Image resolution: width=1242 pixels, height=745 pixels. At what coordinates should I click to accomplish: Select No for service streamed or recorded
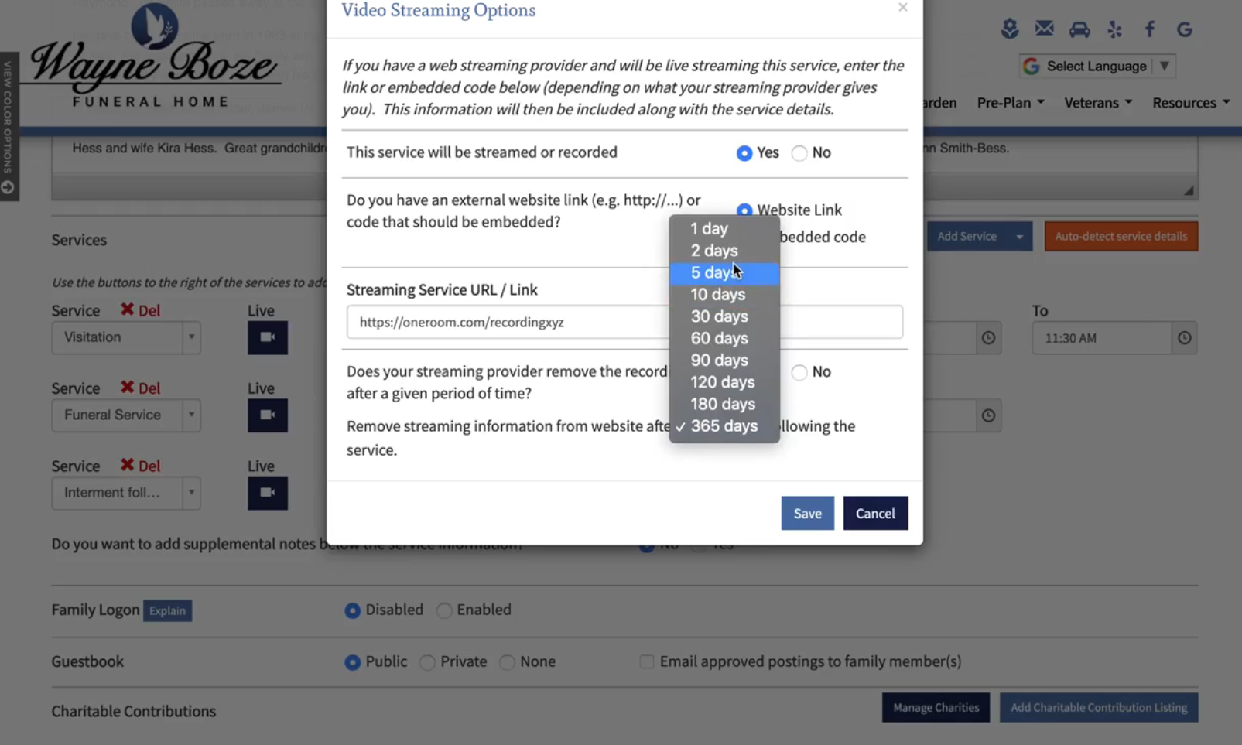coord(799,153)
